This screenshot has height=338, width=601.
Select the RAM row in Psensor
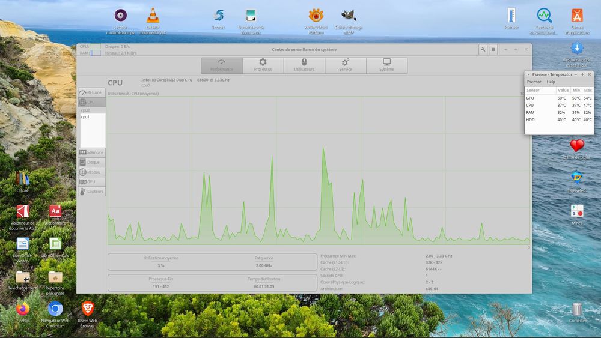(559, 112)
